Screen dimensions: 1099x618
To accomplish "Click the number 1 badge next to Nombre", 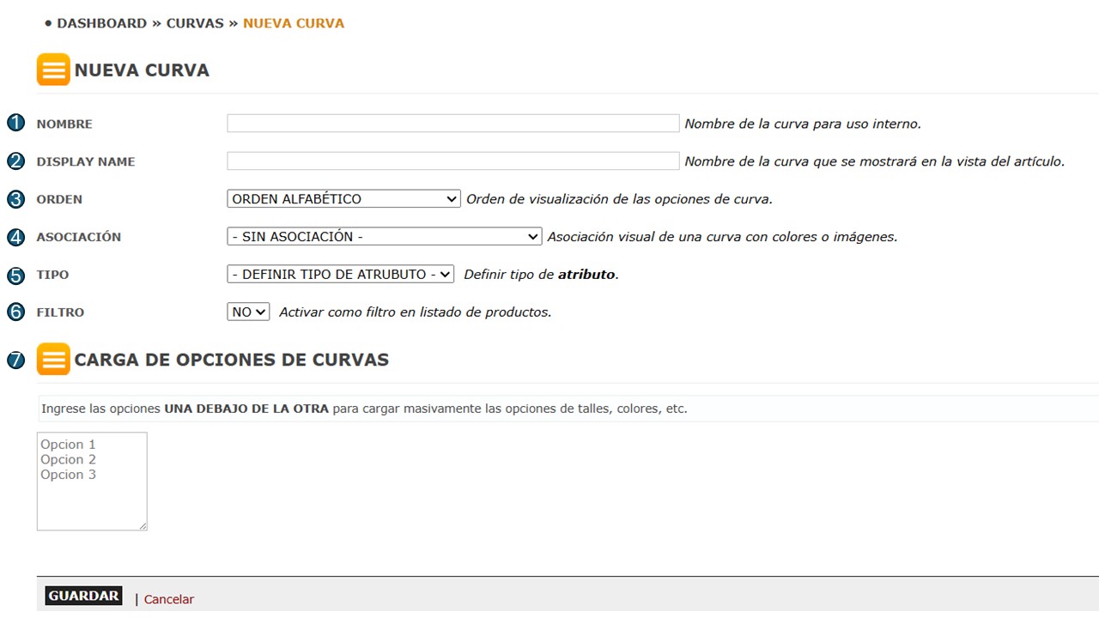I will click(x=15, y=123).
